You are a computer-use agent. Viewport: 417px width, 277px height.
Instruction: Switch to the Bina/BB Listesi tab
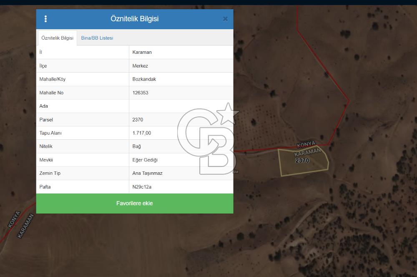point(97,38)
